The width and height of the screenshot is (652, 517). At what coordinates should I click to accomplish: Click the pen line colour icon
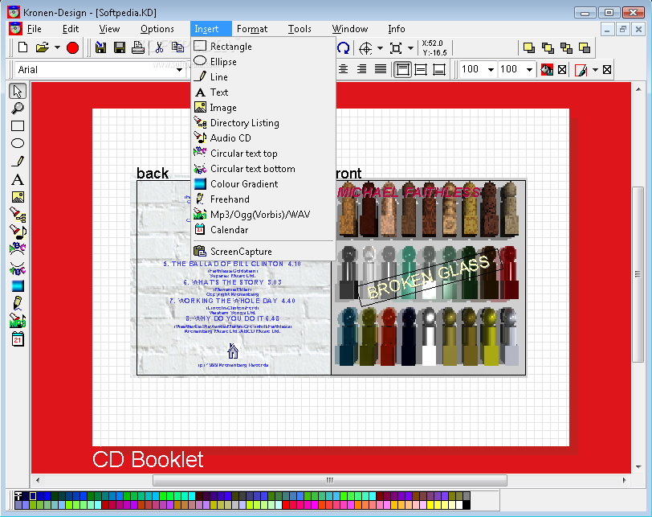tap(581, 70)
